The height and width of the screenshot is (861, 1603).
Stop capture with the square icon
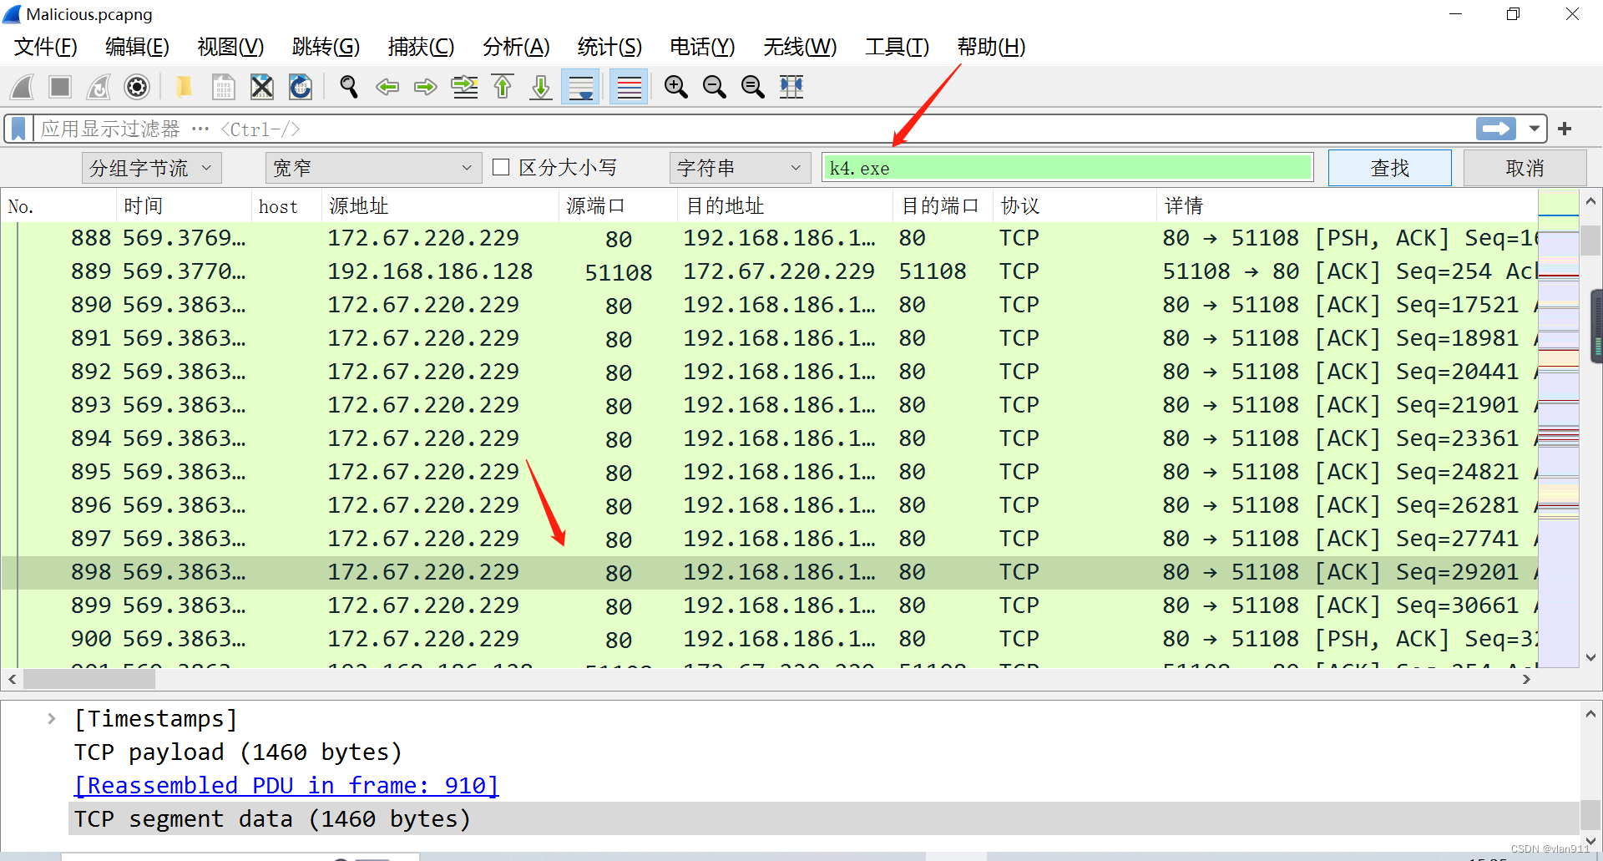60,87
